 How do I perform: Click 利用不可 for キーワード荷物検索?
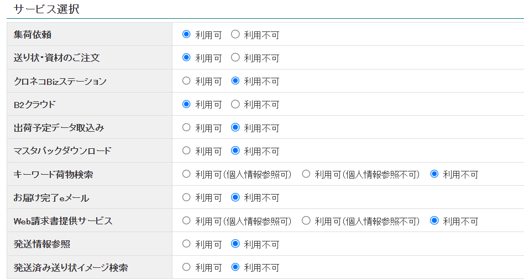(434, 174)
